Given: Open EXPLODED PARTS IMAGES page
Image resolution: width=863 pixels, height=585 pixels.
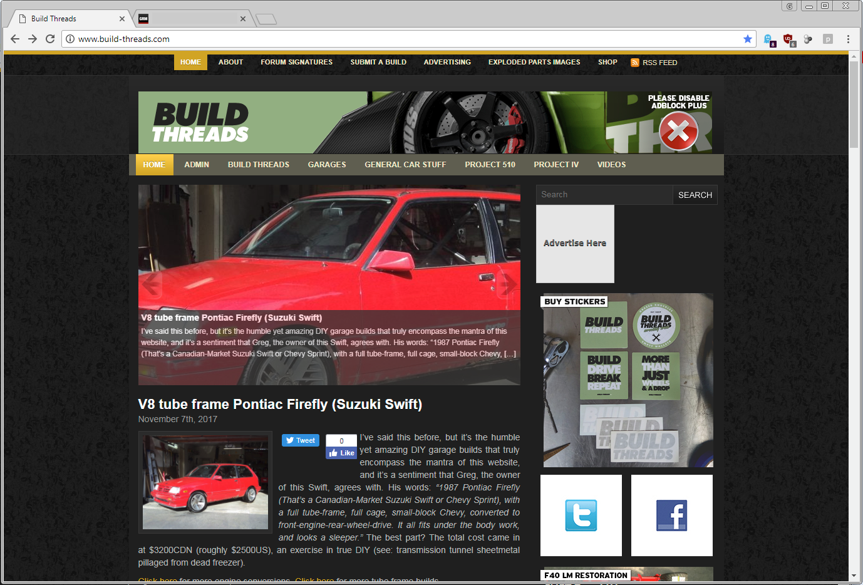Looking at the screenshot, I should pyautogui.click(x=534, y=62).
